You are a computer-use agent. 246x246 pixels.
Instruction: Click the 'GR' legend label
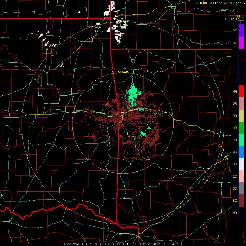point(235,104)
